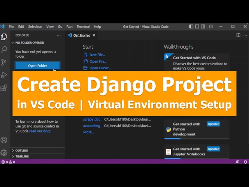Image resolution: width=249 pixels, height=187 pixels.
Task: Split the editor right
Action: (x=238, y=35)
